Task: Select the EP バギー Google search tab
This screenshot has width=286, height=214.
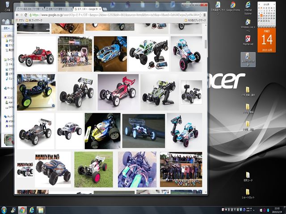Action: (87, 9)
